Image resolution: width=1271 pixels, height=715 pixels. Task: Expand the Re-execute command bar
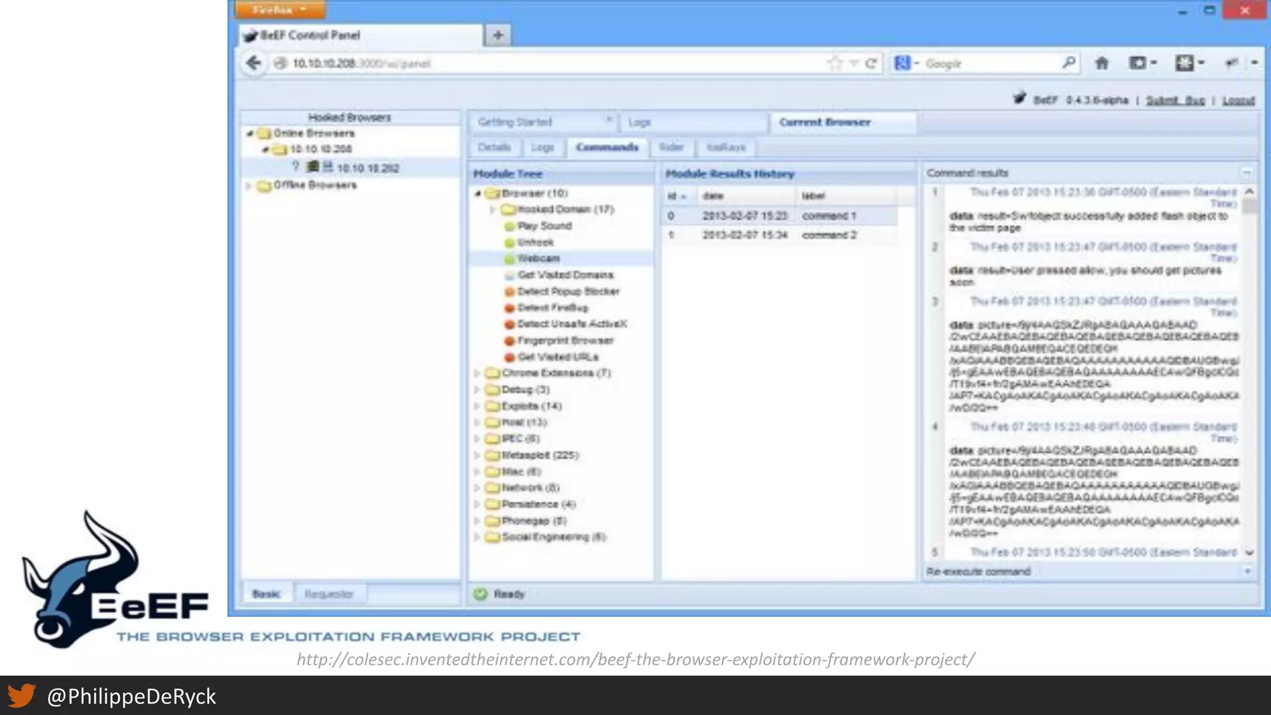1247,571
